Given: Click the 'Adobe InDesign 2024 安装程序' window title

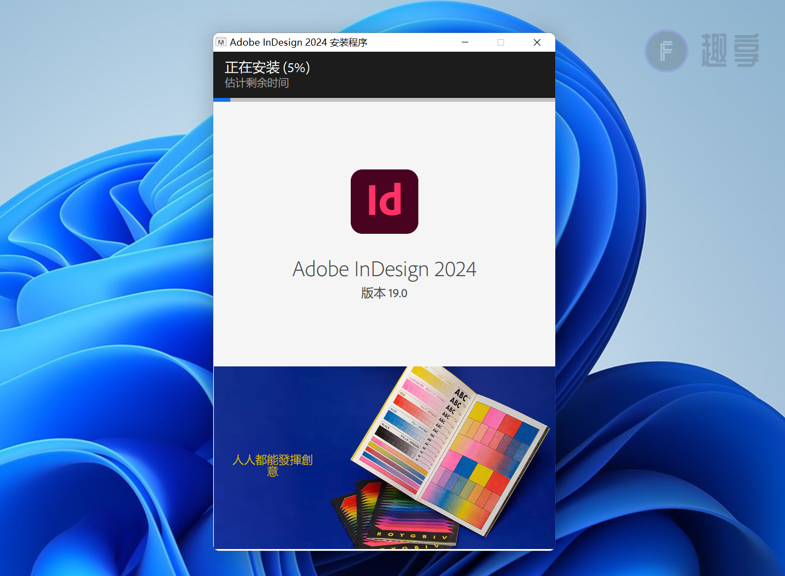Looking at the screenshot, I should [298, 42].
